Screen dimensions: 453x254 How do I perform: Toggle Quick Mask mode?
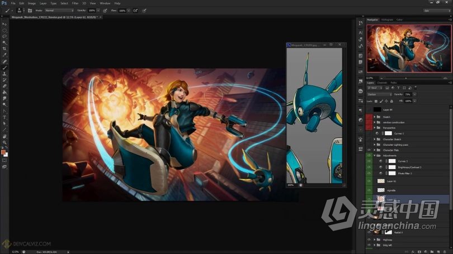pos(4,160)
